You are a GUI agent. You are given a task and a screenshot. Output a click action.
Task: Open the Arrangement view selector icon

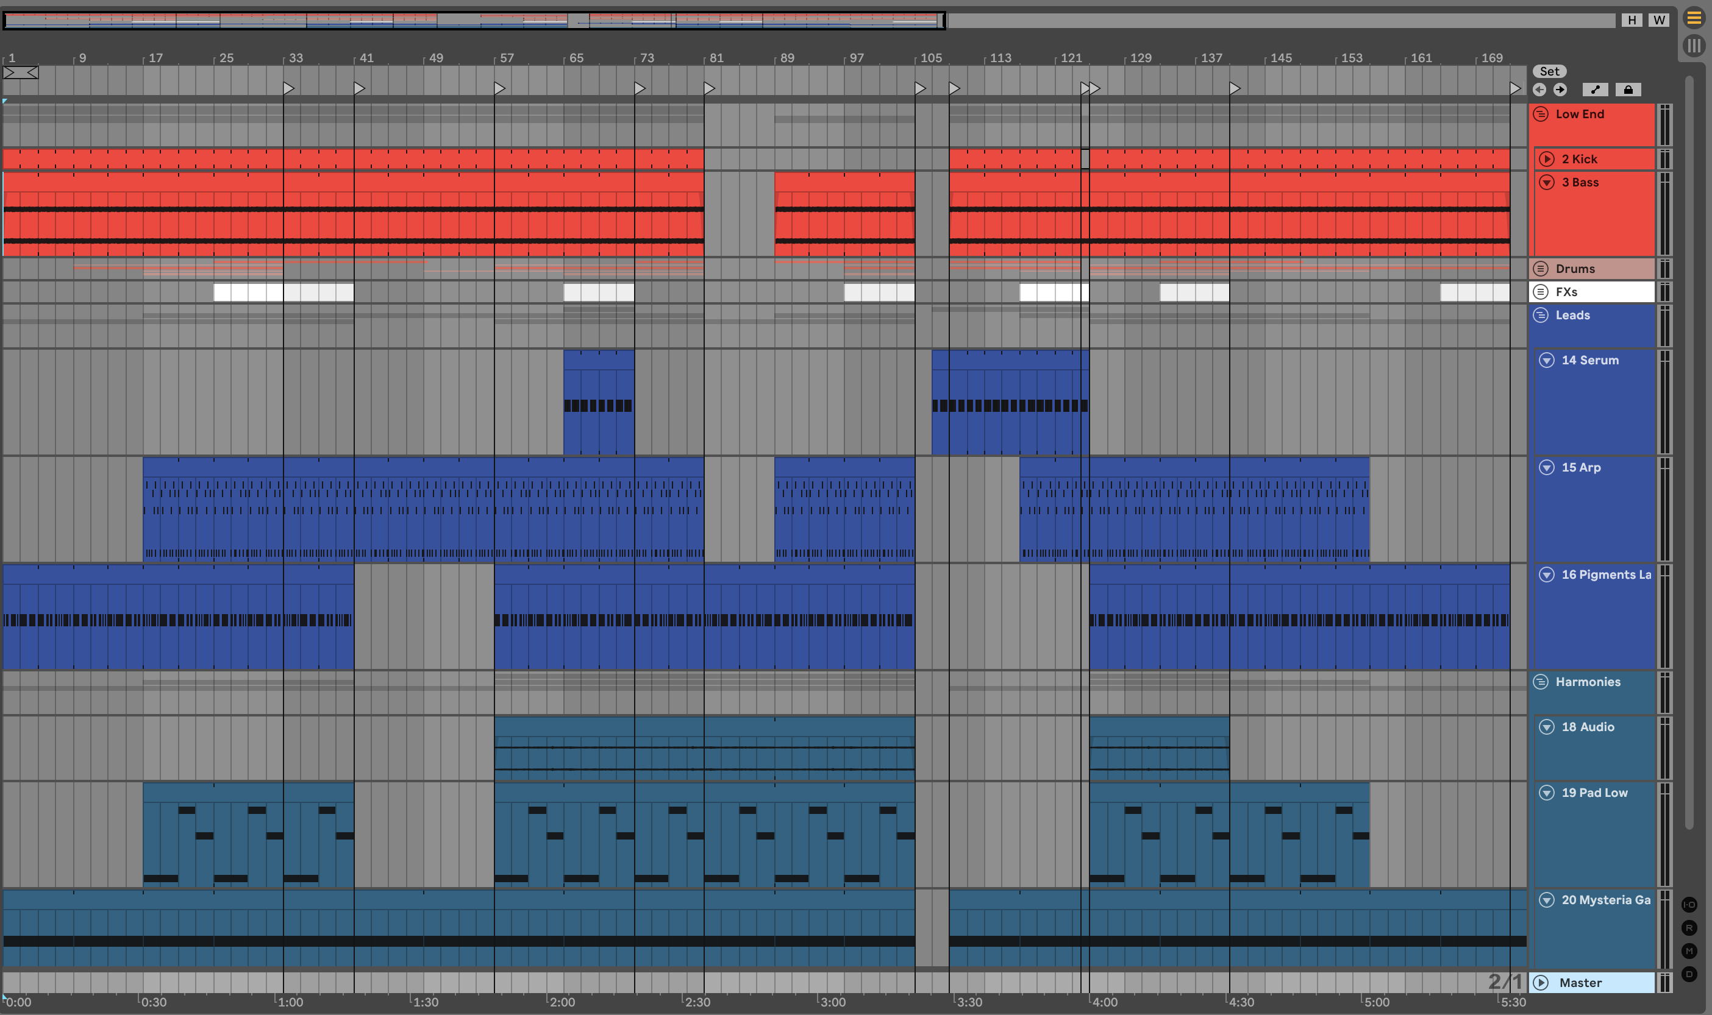pos(1694,18)
